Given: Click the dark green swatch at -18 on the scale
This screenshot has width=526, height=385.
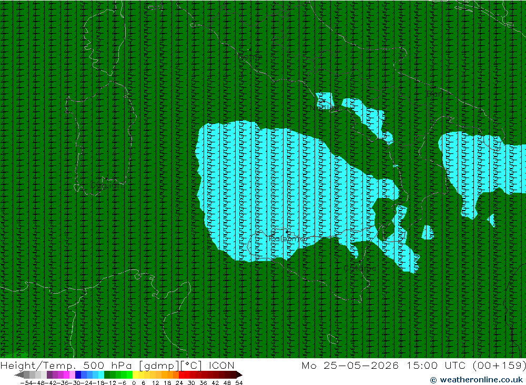Looking at the screenshot, I should (x=107, y=374).
